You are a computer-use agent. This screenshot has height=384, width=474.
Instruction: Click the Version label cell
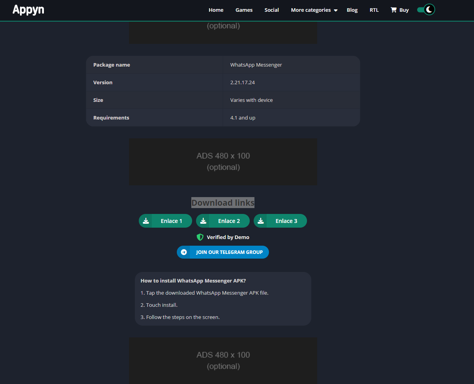[x=154, y=82]
